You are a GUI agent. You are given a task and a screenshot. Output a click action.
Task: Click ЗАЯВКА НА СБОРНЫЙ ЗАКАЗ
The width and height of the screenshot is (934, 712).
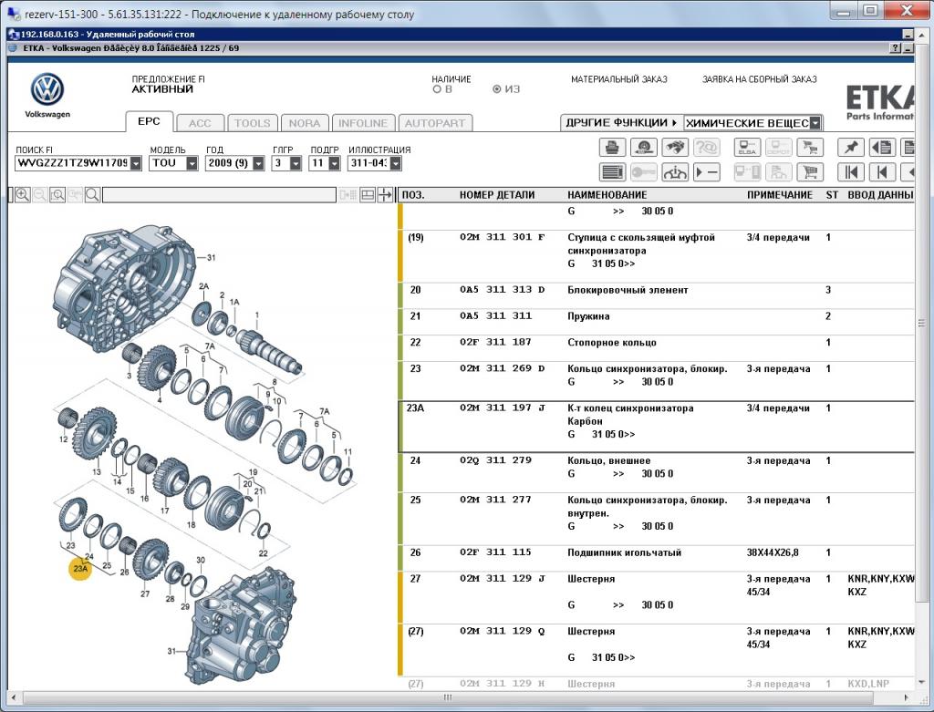[760, 79]
